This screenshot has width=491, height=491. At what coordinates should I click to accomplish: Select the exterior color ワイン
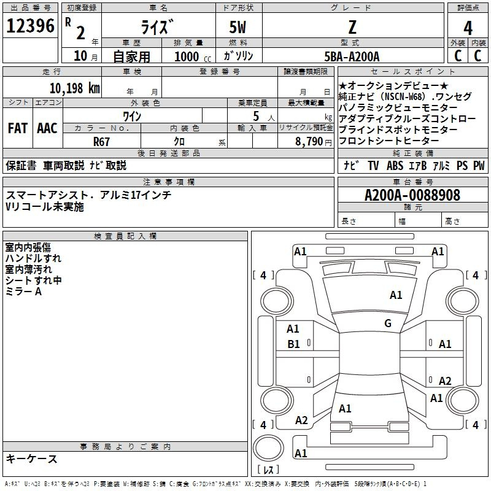click(132, 117)
